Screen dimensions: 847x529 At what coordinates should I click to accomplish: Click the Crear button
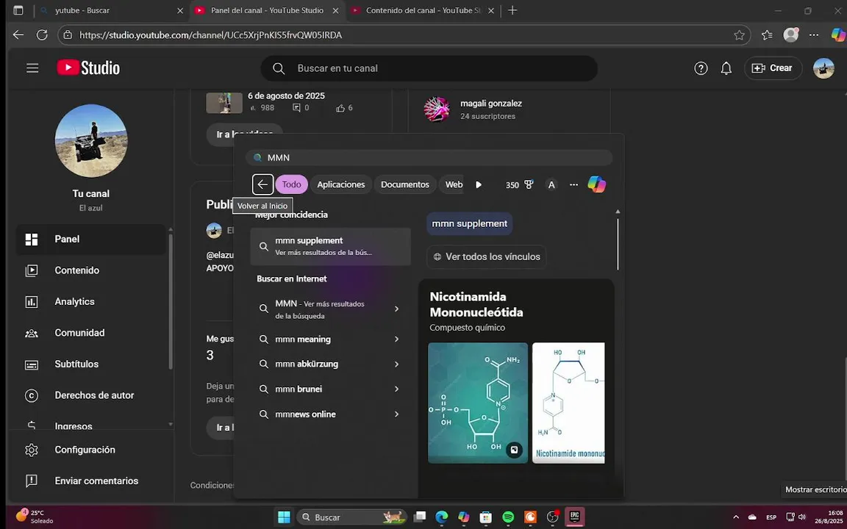point(773,68)
